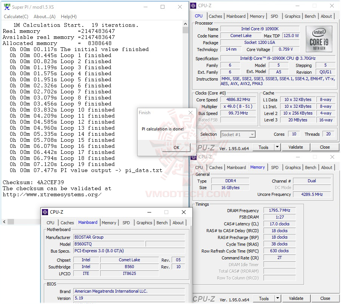
Task: Click the Bus Speed value 99.73 MHz
Action: [x=238, y=113]
